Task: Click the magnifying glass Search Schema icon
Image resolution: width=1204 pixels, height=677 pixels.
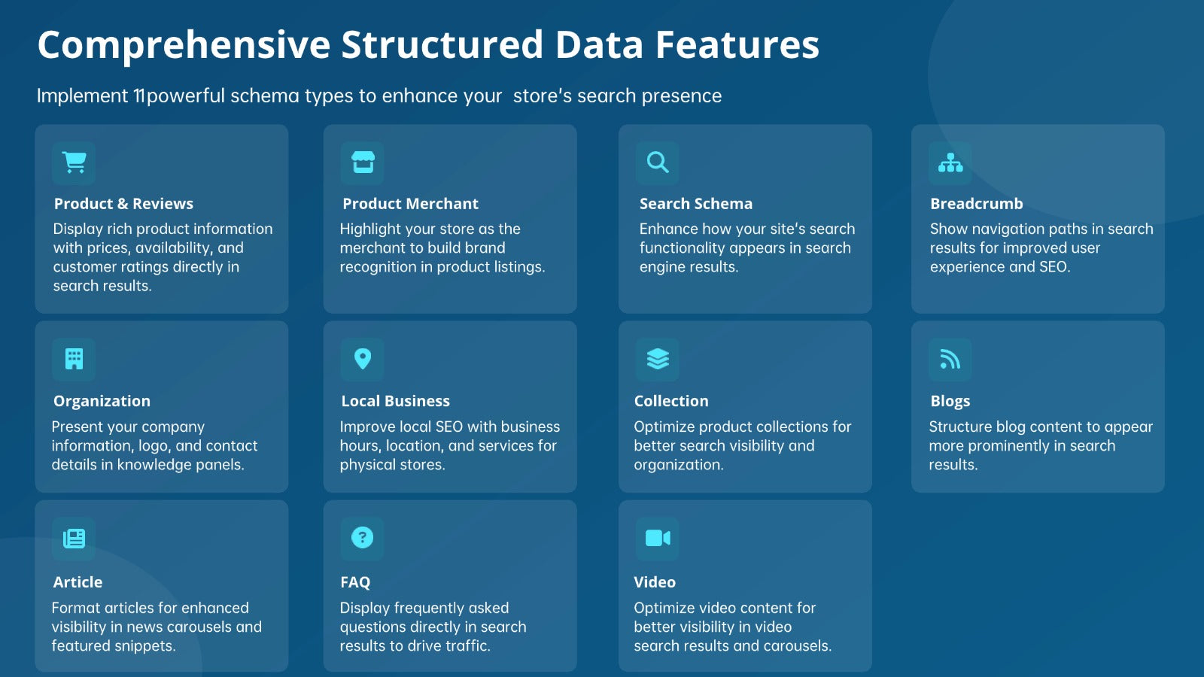Action: pos(657,162)
